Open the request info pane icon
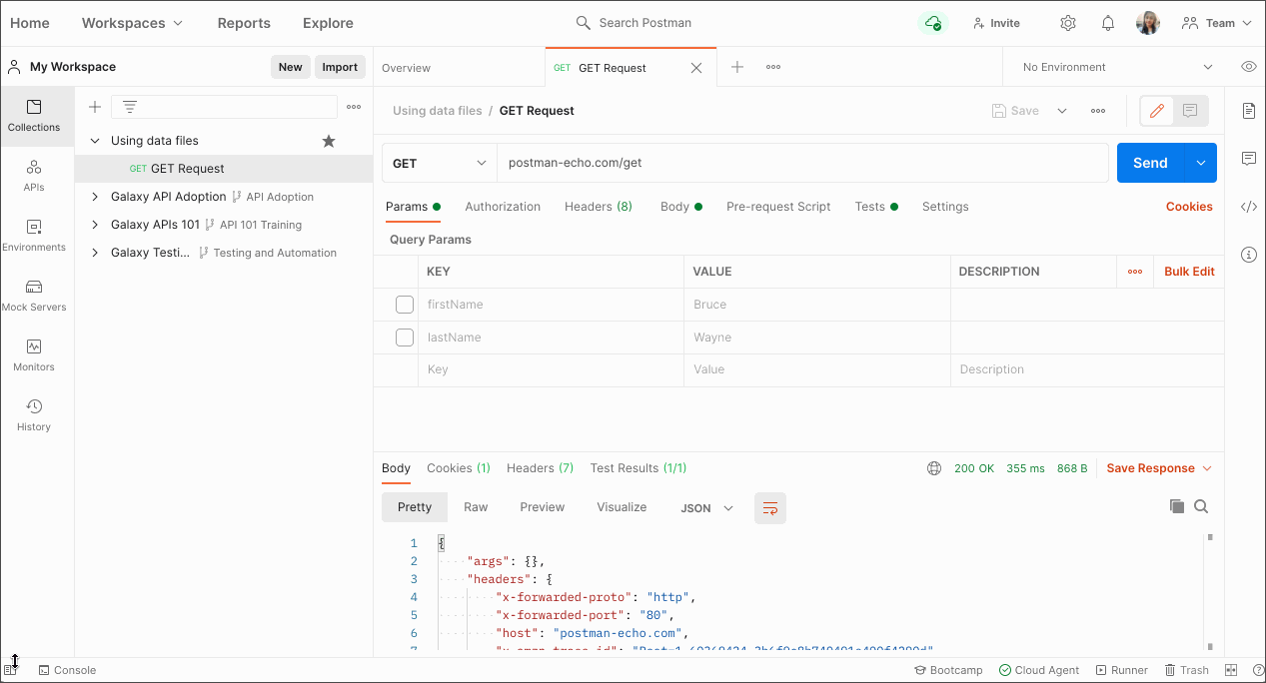Image resolution: width=1266 pixels, height=683 pixels. (x=1249, y=255)
